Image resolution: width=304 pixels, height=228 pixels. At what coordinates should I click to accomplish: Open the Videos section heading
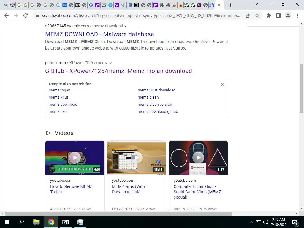[x=64, y=133]
